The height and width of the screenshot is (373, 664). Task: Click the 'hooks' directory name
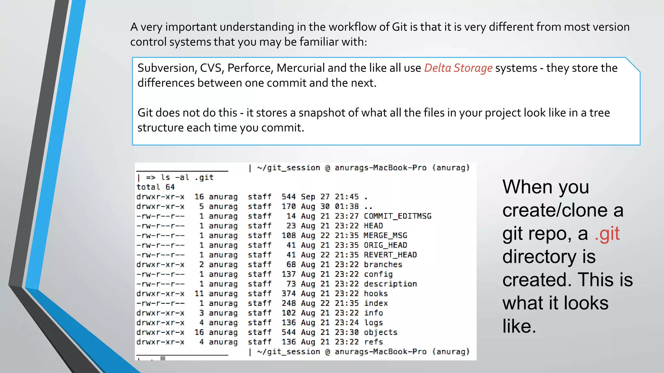[376, 294]
